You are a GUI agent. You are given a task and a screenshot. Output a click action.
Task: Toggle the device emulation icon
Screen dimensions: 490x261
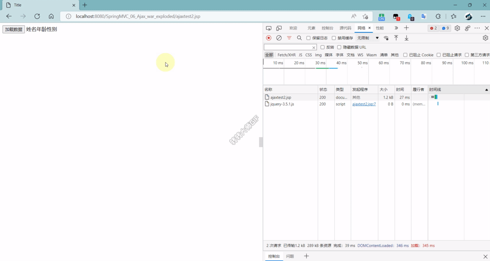(x=279, y=28)
